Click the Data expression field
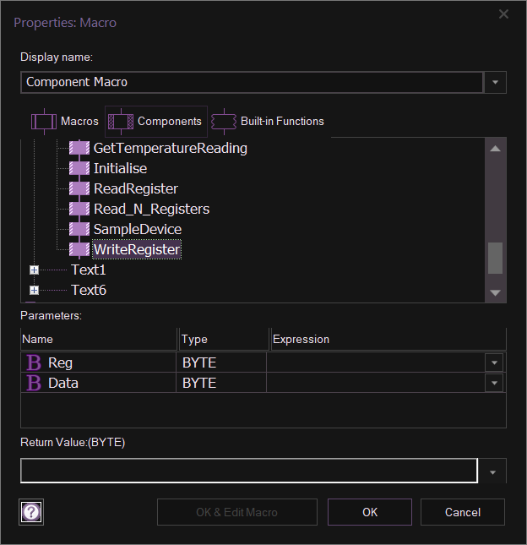Screen dimensions: 527x545 tap(376, 383)
